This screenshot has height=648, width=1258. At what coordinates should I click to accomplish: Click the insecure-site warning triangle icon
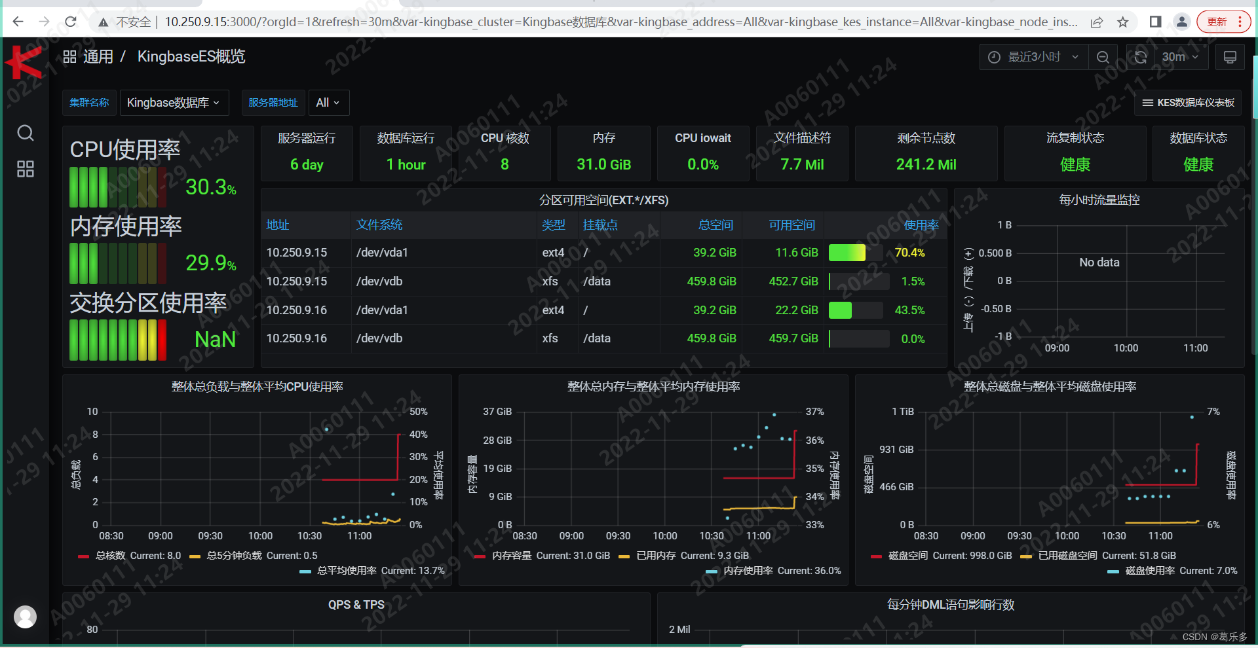[103, 22]
